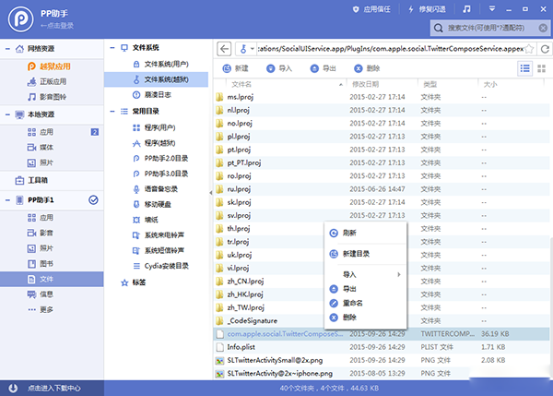Choose 新建目录 in the context menu
The height and width of the screenshot is (396, 553).
(356, 253)
